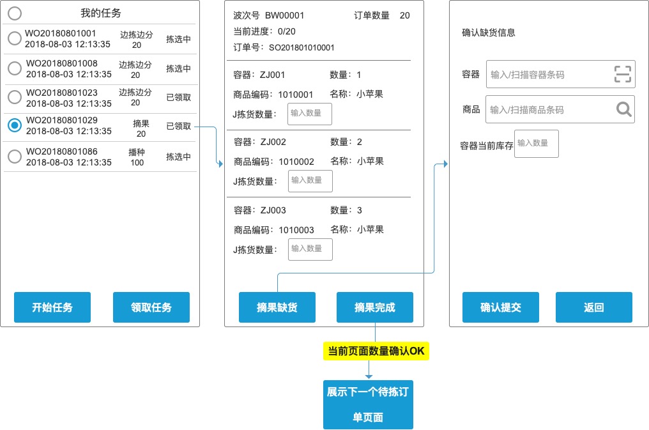This screenshot has width=649, height=430.
Task: Toggle the select-all radio beside 我的任务
Action: pos(14,13)
